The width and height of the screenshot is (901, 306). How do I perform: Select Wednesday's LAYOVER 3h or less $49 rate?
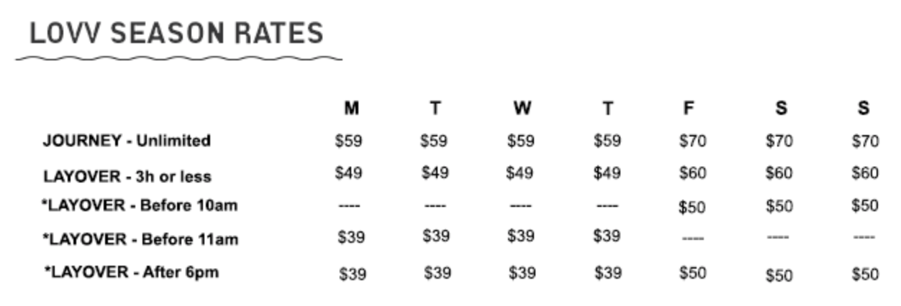click(x=520, y=173)
